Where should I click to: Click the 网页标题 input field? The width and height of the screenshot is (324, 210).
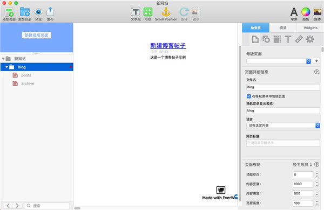click(283, 143)
